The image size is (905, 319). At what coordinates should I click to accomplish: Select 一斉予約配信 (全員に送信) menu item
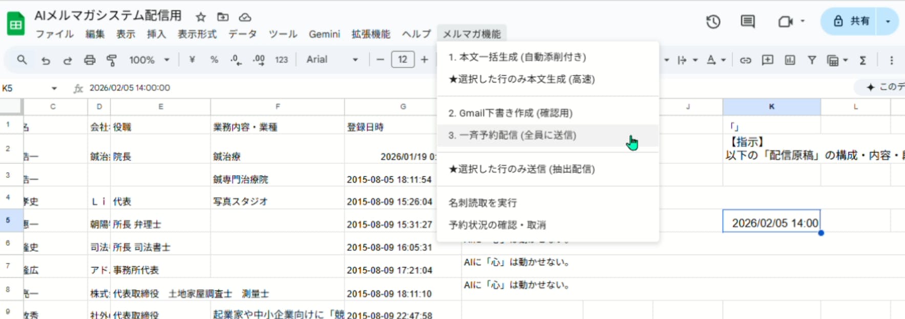[512, 135]
